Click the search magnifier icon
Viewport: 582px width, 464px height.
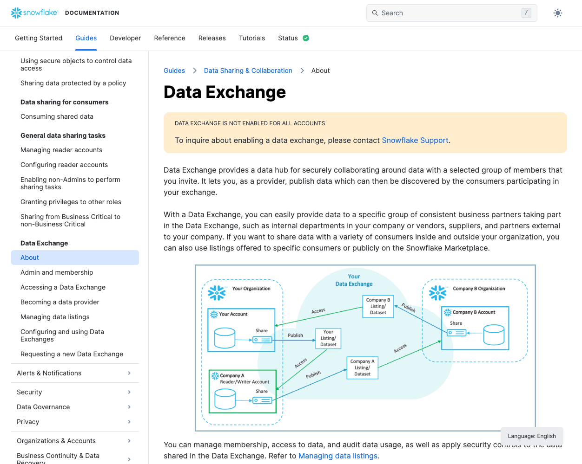tap(375, 13)
